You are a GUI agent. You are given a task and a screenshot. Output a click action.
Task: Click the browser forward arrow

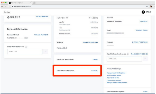(x=5, y=6)
